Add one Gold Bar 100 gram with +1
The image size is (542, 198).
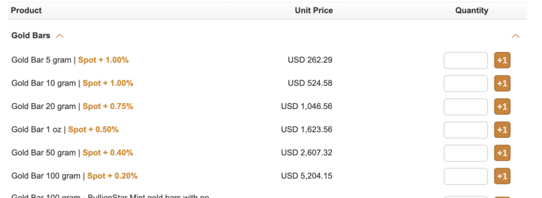click(x=502, y=176)
